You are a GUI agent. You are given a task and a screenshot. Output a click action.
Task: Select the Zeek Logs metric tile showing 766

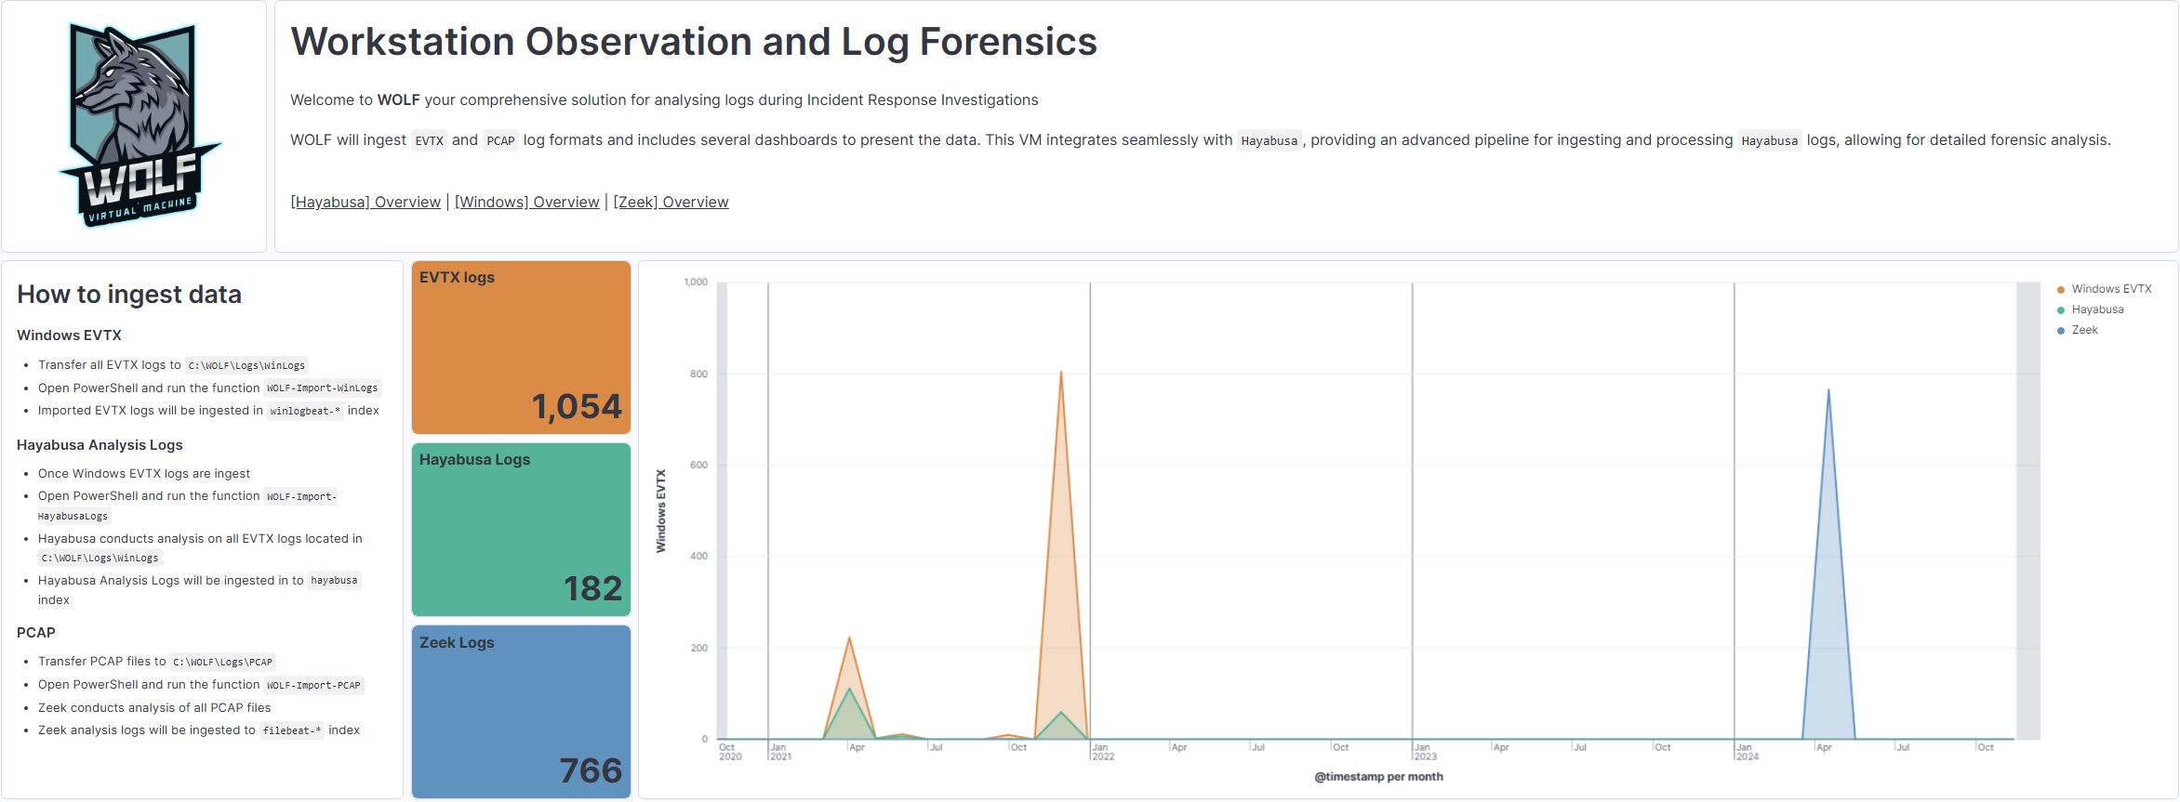coord(521,712)
